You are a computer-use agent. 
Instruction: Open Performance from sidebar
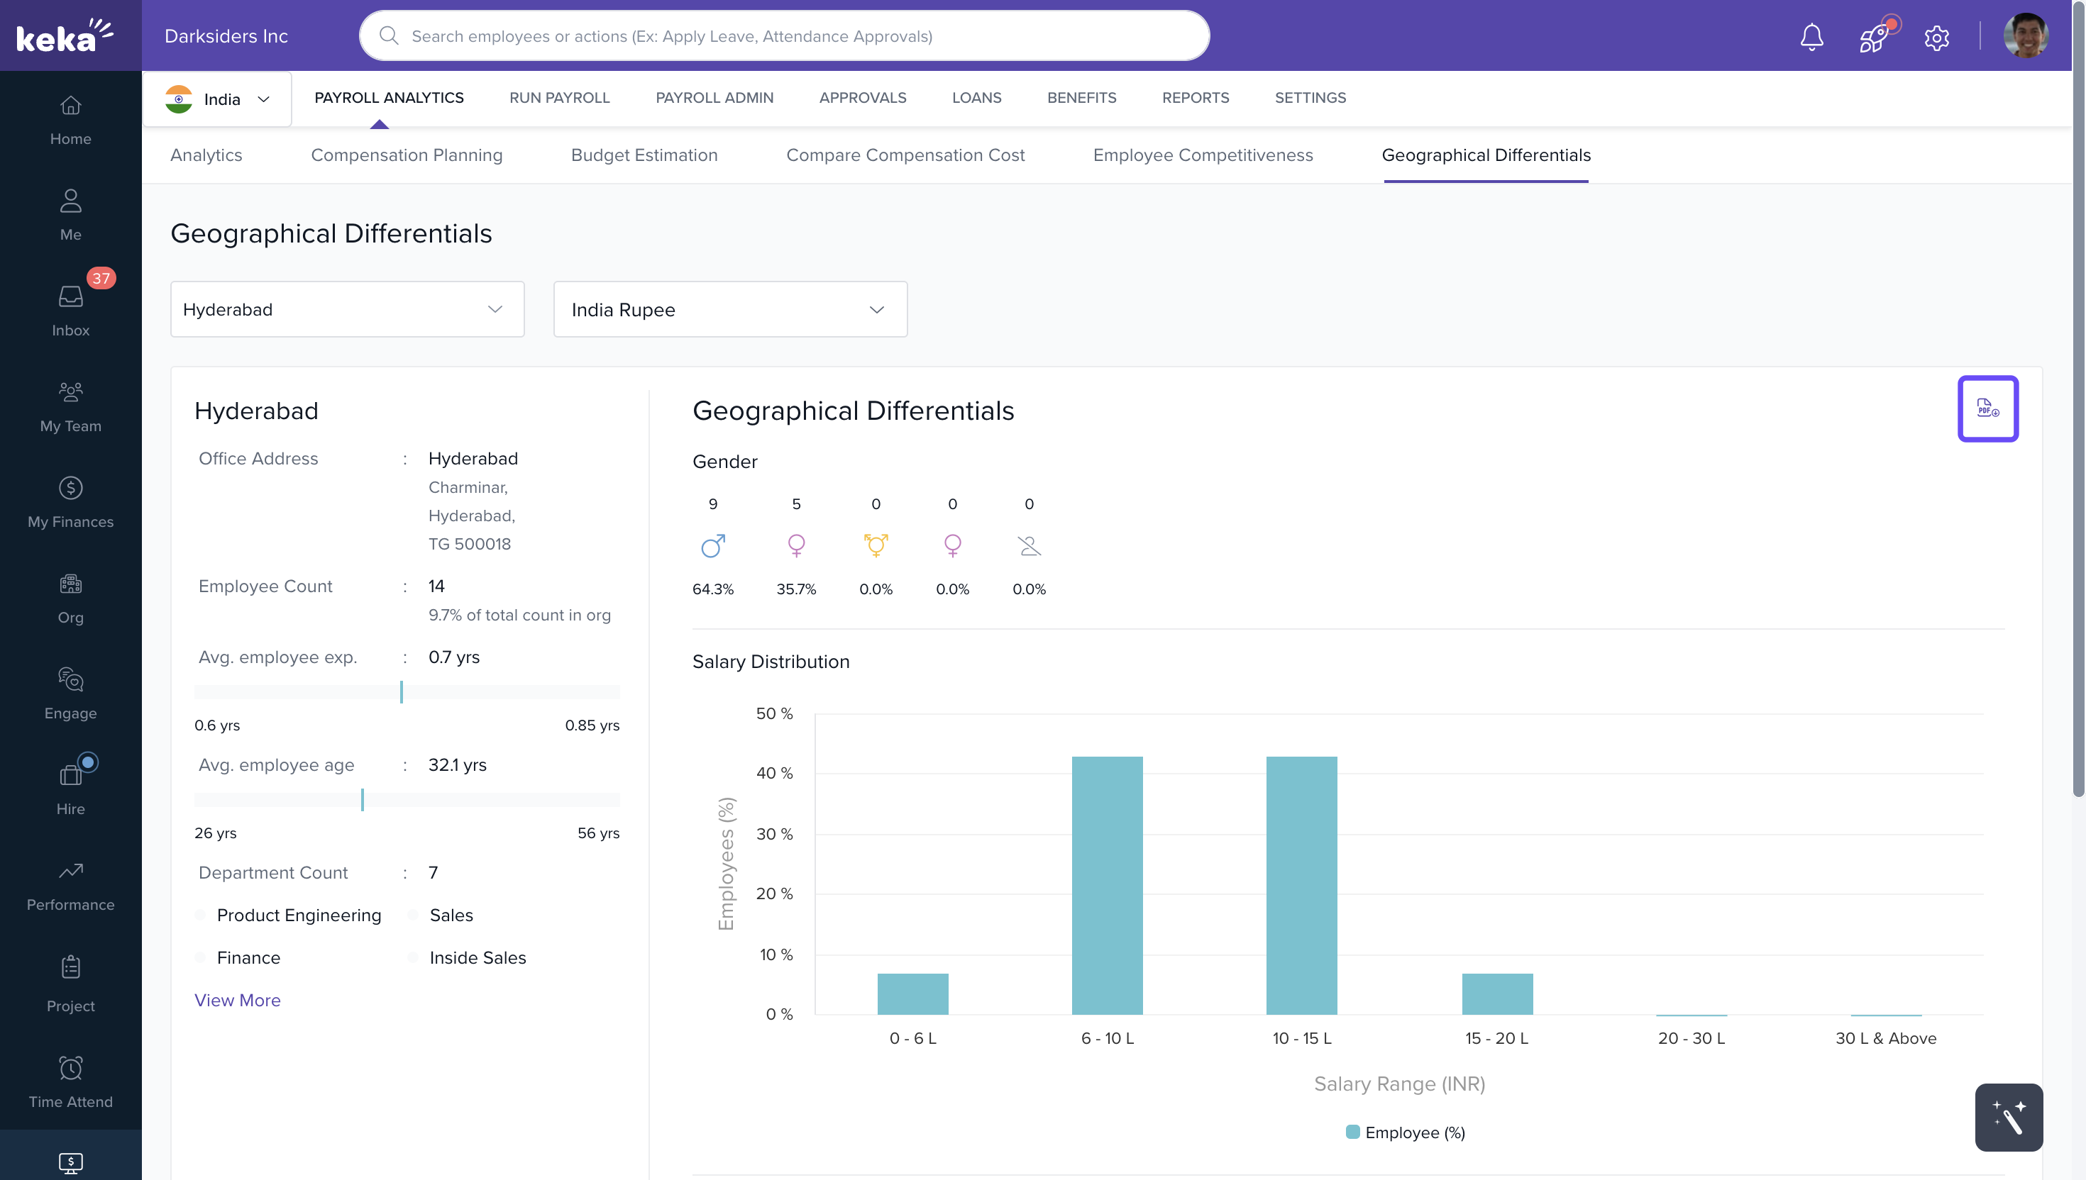point(70,885)
